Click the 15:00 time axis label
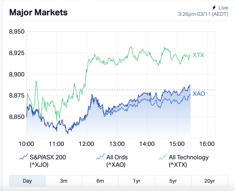The height and width of the screenshot is (191, 235). pos(177,144)
